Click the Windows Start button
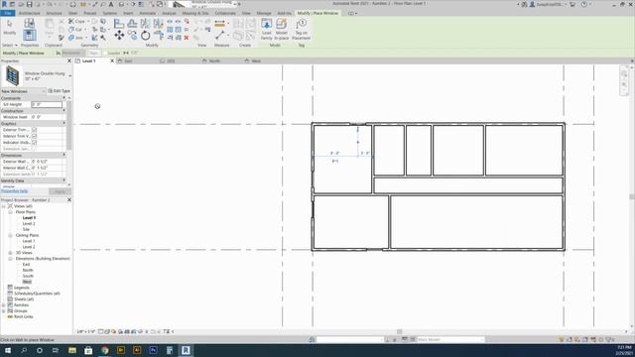Viewport: 635px width, 357px height. 8,350
